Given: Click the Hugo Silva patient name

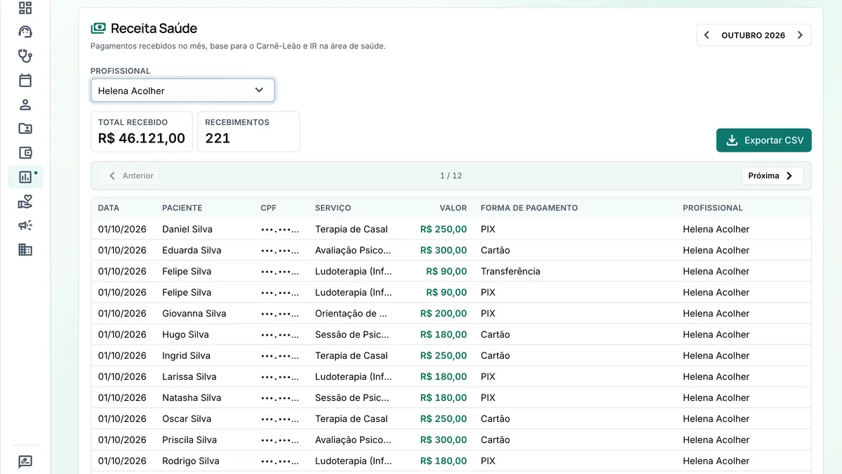Looking at the screenshot, I should point(185,334).
